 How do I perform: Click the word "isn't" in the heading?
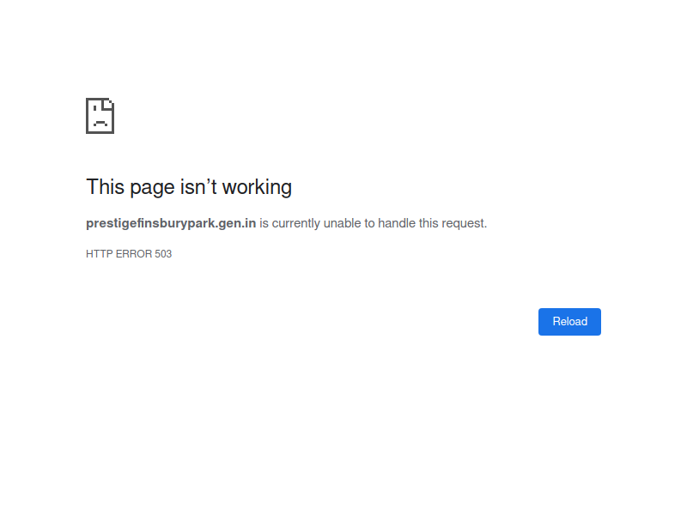[201, 187]
